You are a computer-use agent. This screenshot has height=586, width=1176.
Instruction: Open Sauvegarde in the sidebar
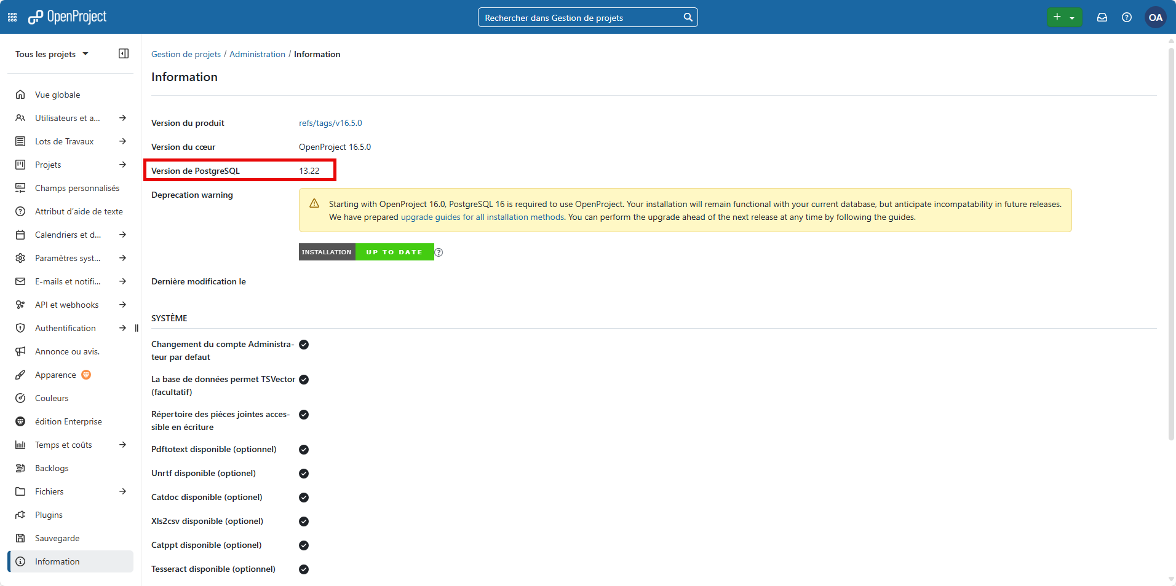57,538
